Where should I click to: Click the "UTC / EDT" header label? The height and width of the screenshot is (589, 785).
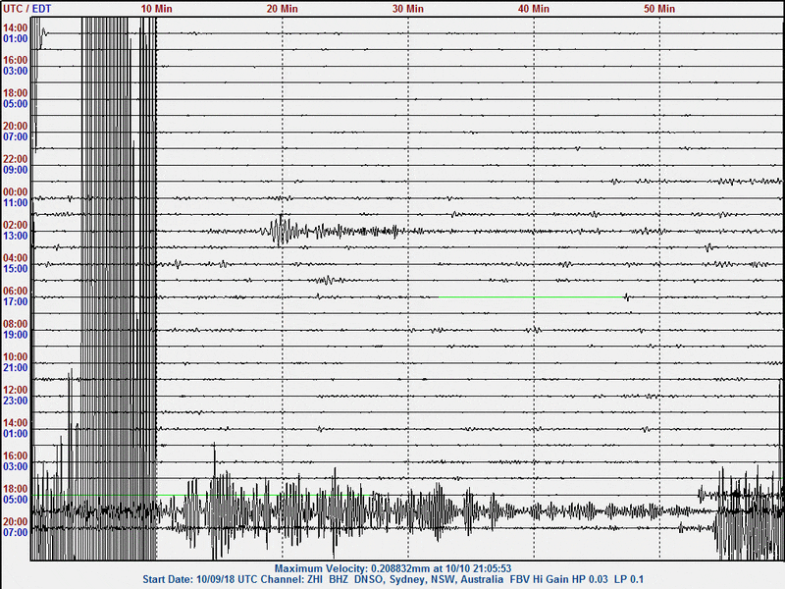click(x=27, y=9)
